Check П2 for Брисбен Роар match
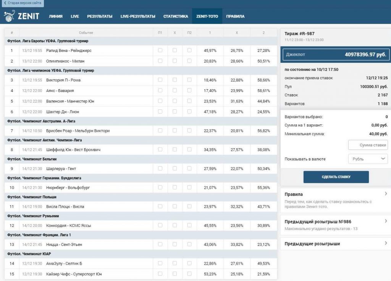This screenshot has width=391, height=281. coord(189,130)
